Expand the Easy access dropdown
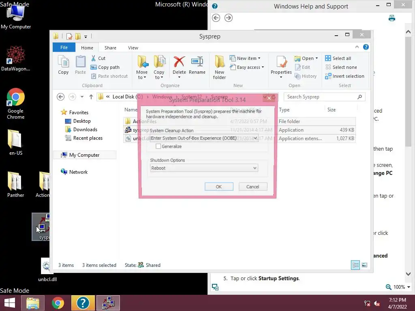415x311 pixels. tap(247, 67)
